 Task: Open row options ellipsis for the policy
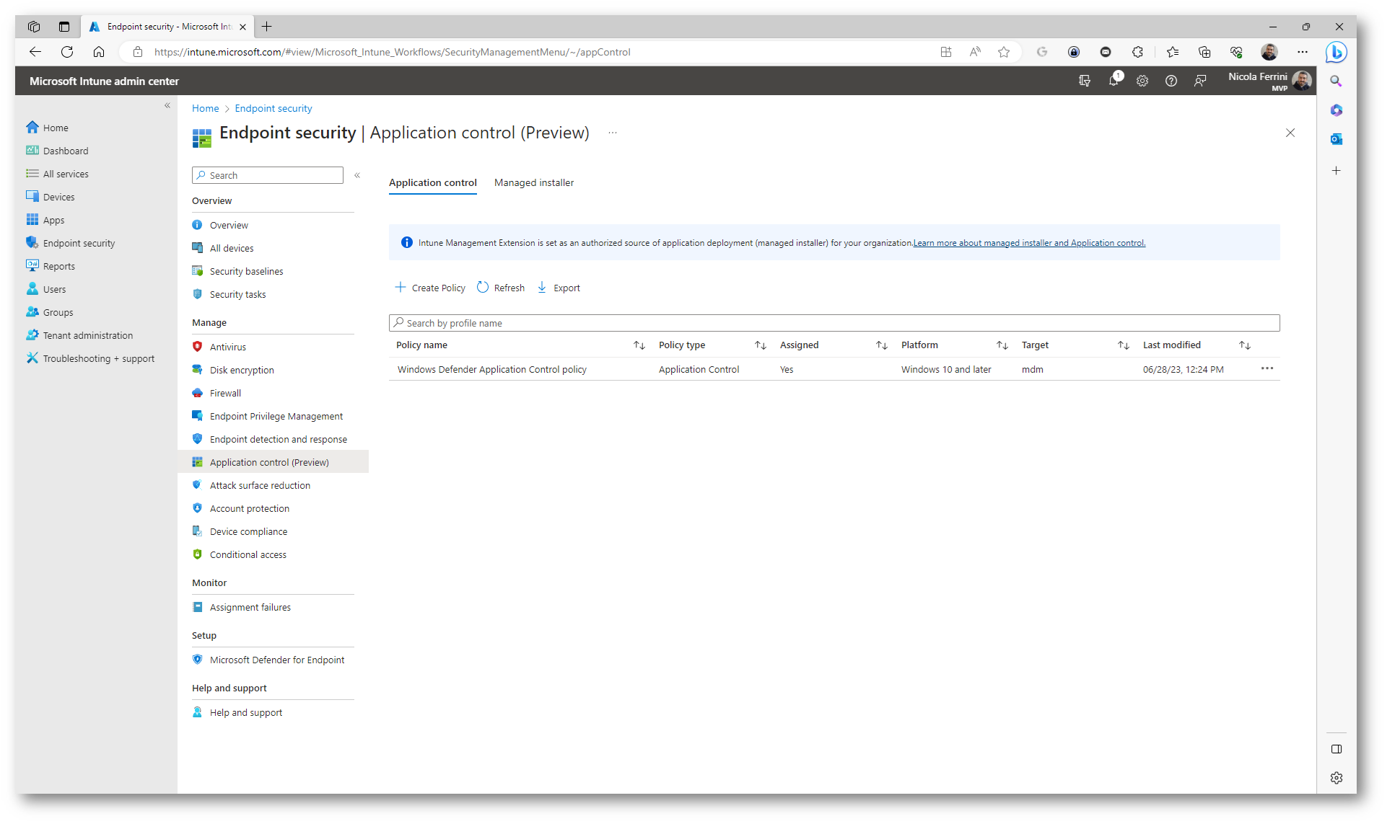[x=1267, y=369]
